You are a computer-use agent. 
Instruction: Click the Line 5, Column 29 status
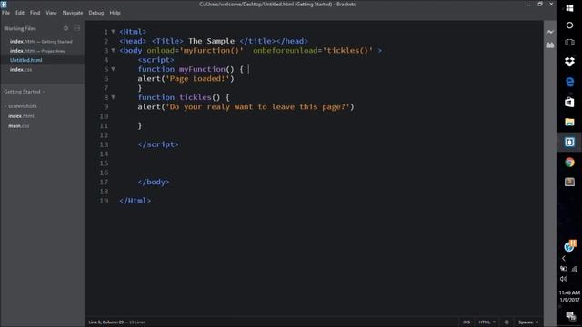pos(106,322)
